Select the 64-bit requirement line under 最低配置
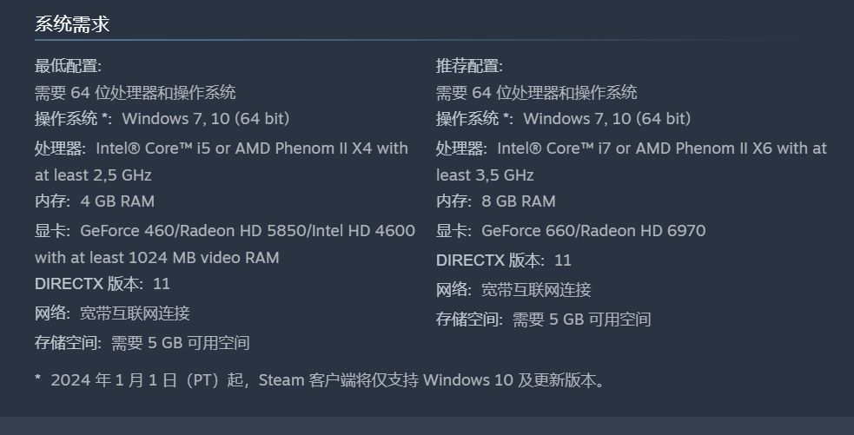This screenshot has height=435, width=854. [x=136, y=93]
